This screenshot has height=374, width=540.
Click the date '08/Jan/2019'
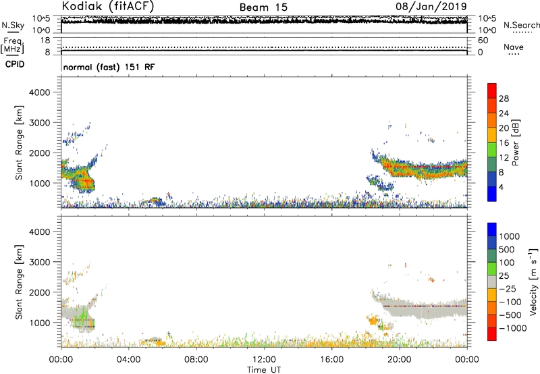[x=431, y=6]
